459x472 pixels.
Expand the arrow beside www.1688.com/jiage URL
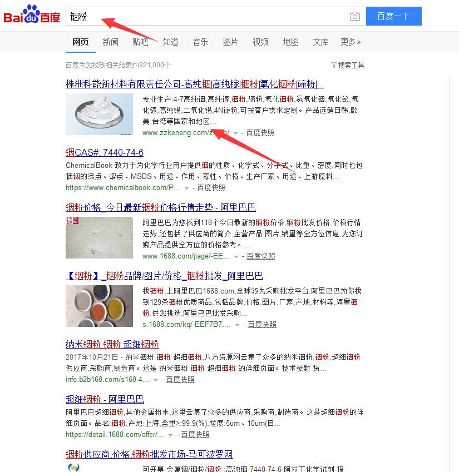[x=236, y=256]
